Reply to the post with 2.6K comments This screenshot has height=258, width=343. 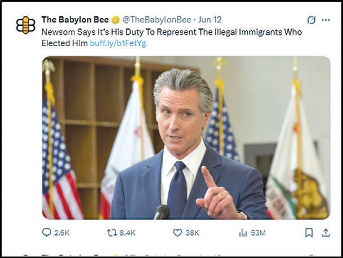46,233
